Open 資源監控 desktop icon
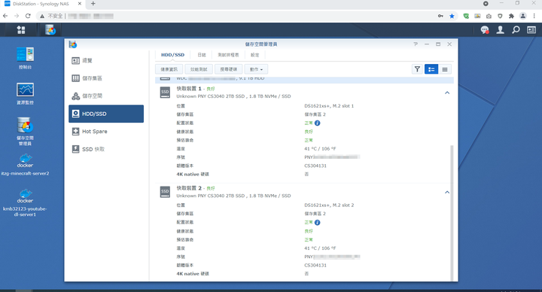 (26, 93)
